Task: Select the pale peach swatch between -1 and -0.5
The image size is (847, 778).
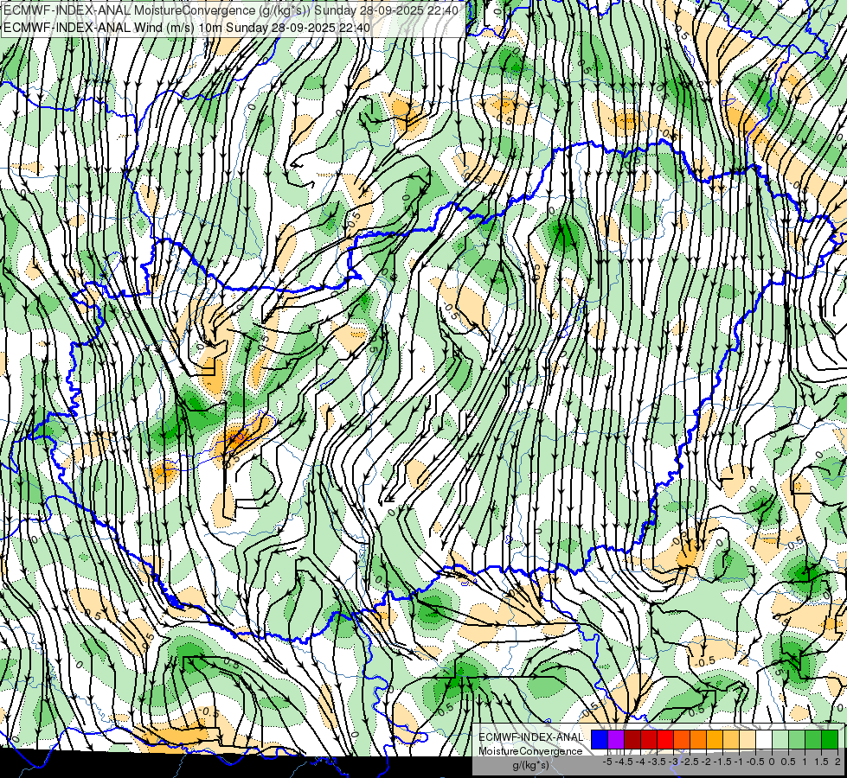Action: coord(747,739)
